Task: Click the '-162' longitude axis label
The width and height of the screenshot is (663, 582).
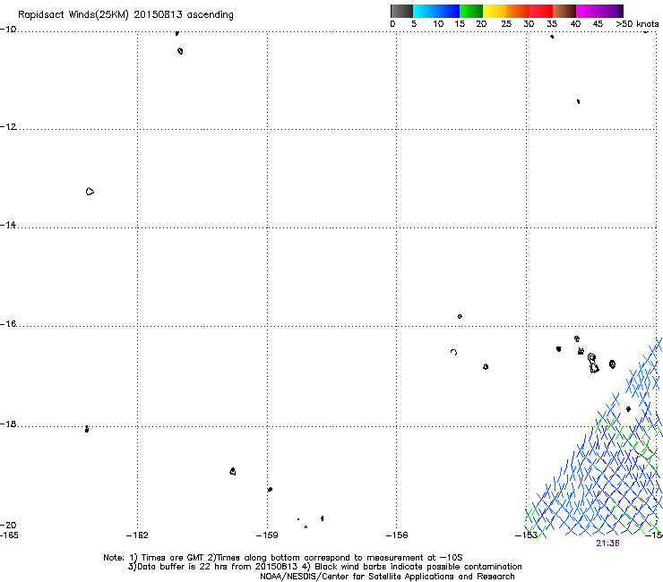Action: (x=137, y=535)
